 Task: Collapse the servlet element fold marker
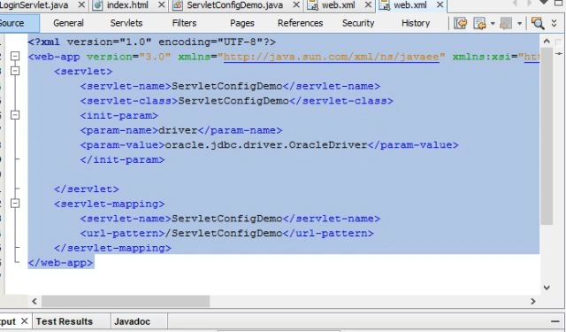tap(15, 71)
